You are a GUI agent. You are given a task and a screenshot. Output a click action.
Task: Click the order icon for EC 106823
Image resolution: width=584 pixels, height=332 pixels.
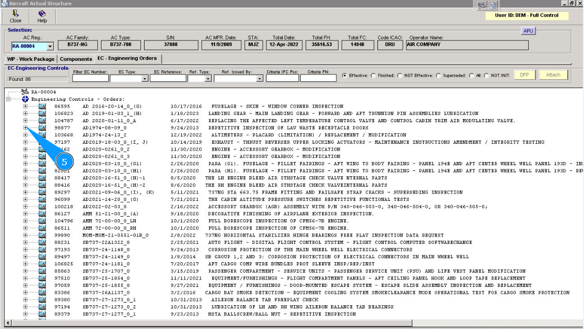[42, 113]
